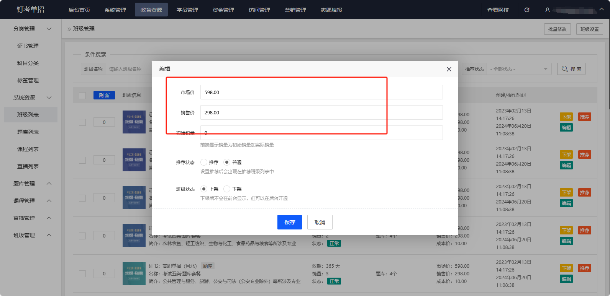
Task: Switch to 教育资源 top menu
Action: tap(151, 10)
